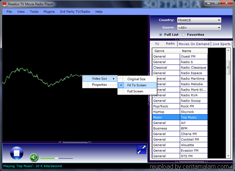Image resolution: width=235 pixels, height=171 pixels.
Task: Open the Country dropdown showing FRANCE
Action: tap(199, 20)
